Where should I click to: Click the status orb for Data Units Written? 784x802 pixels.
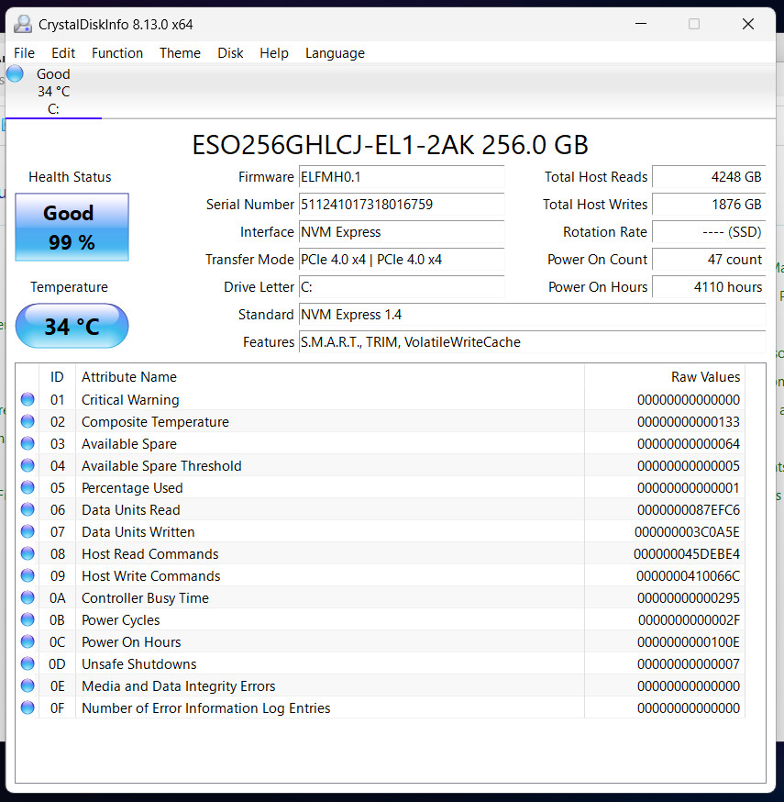click(28, 531)
